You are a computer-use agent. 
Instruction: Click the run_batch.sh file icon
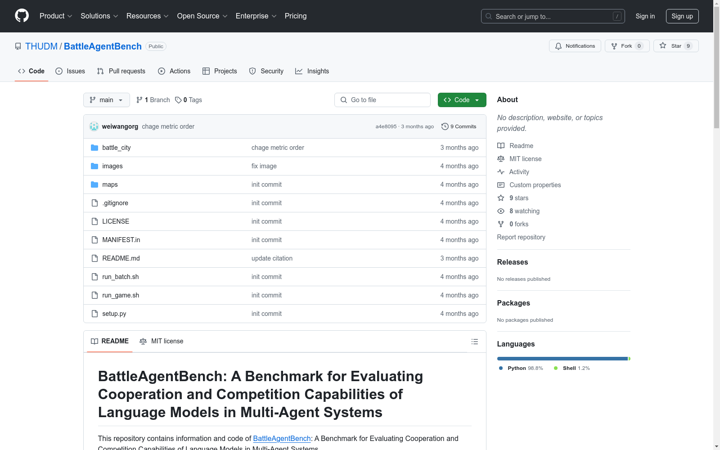point(94,277)
